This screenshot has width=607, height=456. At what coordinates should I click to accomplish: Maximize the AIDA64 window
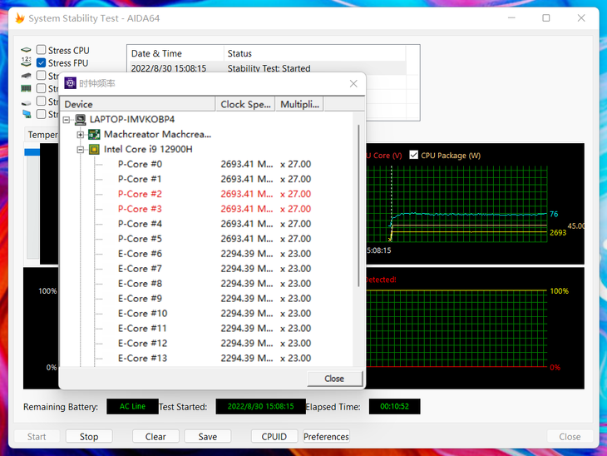(x=545, y=17)
